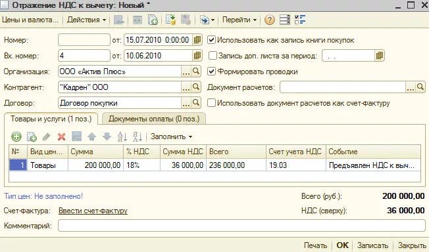This screenshot has width=429, height=252.
Task: Click the 18% НДС rate cell
Action: pos(141,165)
